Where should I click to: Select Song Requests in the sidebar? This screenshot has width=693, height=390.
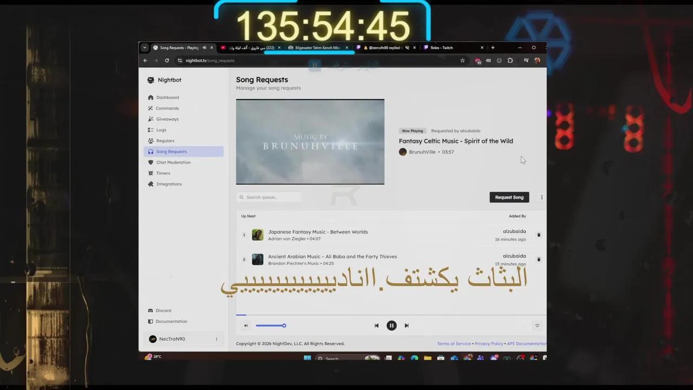click(184, 152)
